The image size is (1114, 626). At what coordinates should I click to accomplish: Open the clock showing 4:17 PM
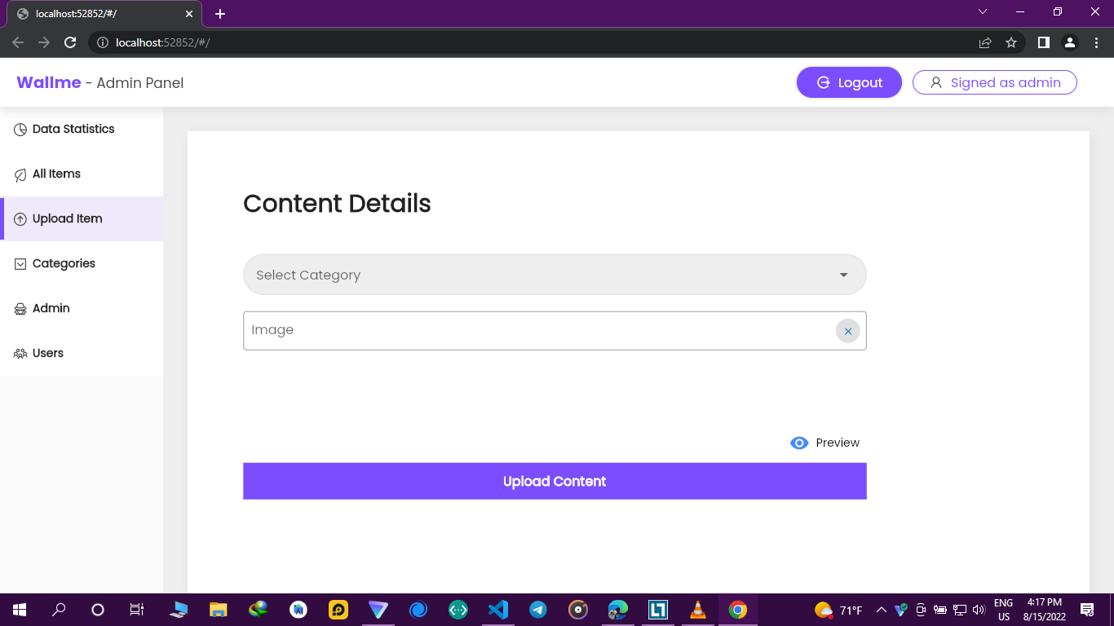pos(1045,610)
